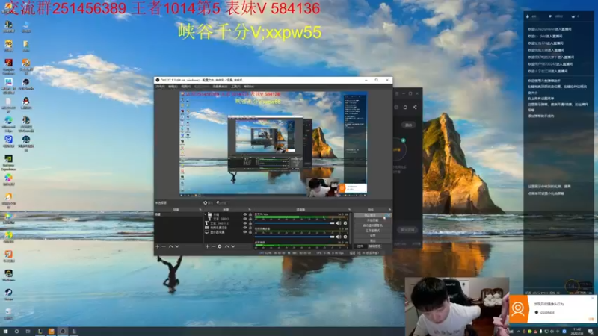
Task: Move the scene up in the Scenes list
Action: (171, 246)
